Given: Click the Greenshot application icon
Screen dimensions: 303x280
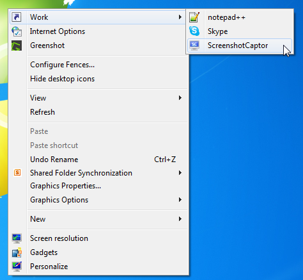Looking at the screenshot, I should pyautogui.click(x=17, y=45).
